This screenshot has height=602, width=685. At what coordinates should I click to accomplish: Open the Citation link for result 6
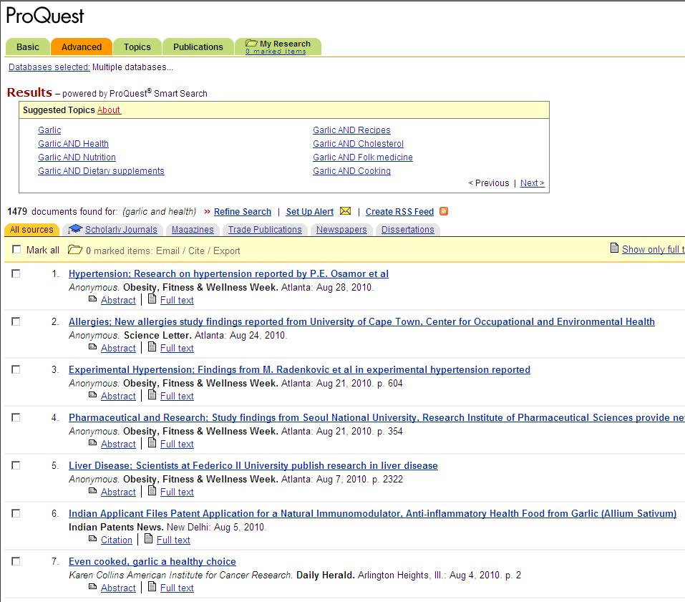(116, 540)
